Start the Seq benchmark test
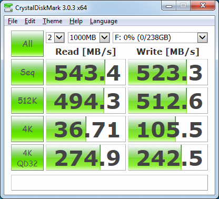 pos(27,72)
